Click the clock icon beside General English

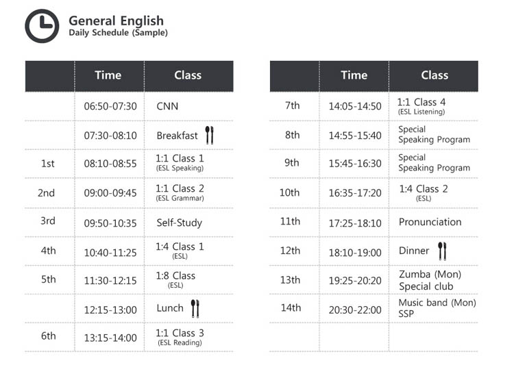42,26
